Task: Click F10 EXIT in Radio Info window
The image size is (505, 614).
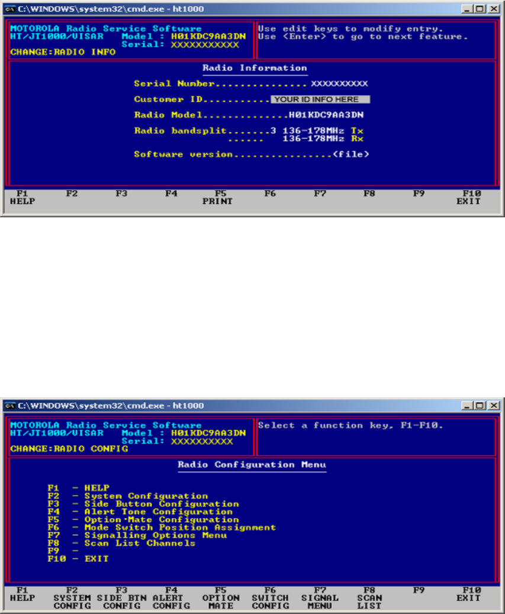Action: pyautogui.click(x=469, y=197)
